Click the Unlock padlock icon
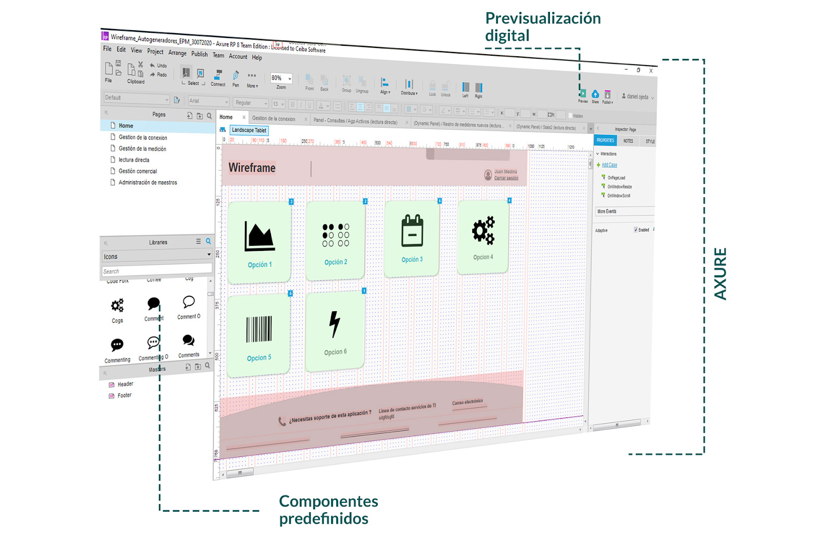The image size is (834, 545). (446, 86)
